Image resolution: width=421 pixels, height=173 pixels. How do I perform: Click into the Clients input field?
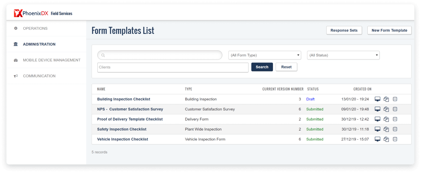(173, 67)
